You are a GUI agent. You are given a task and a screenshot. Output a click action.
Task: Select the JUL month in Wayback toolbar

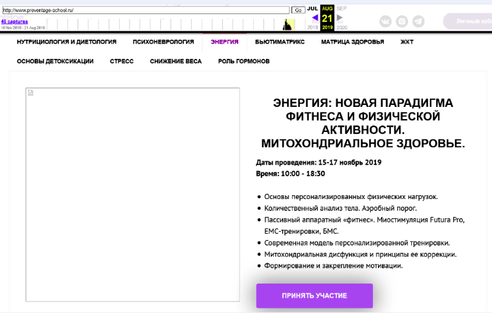(313, 8)
